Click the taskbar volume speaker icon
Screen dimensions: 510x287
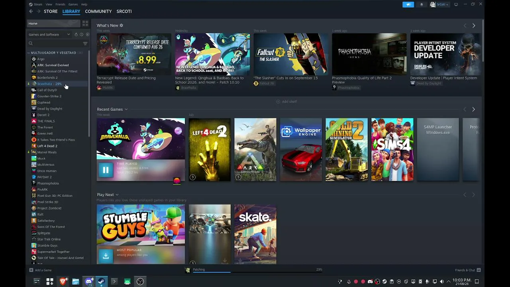tap(441, 281)
